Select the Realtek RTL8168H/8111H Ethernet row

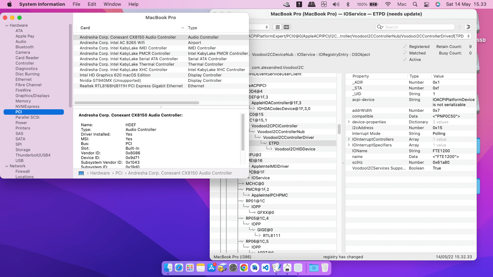click(x=161, y=86)
